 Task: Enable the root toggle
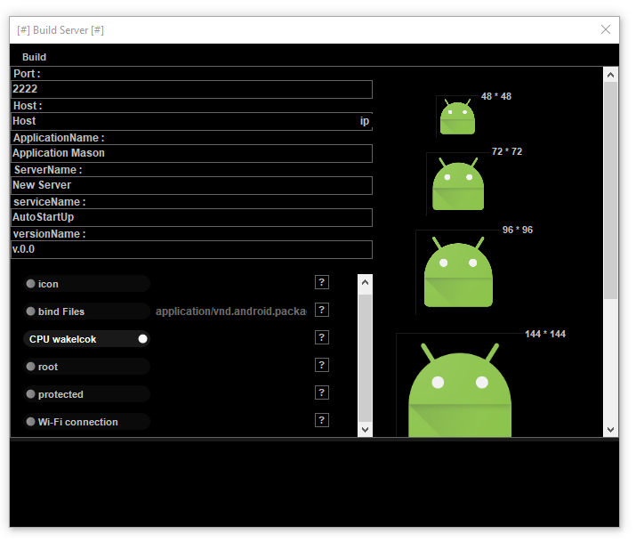tap(86, 367)
